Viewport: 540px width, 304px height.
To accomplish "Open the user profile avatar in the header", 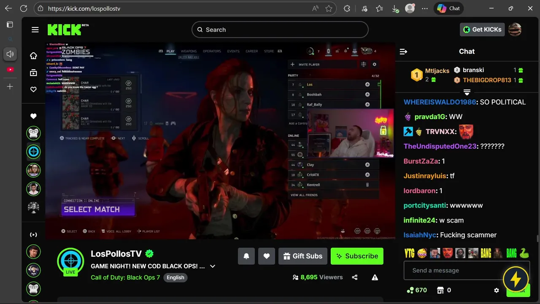I will point(515,30).
